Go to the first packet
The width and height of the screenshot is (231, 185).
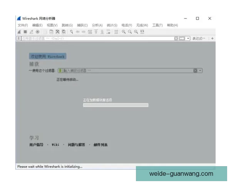pyautogui.click(x=96, y=32)
